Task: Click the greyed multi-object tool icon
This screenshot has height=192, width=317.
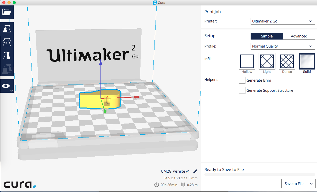Action: pyautogui.click(x=7, y=69)
